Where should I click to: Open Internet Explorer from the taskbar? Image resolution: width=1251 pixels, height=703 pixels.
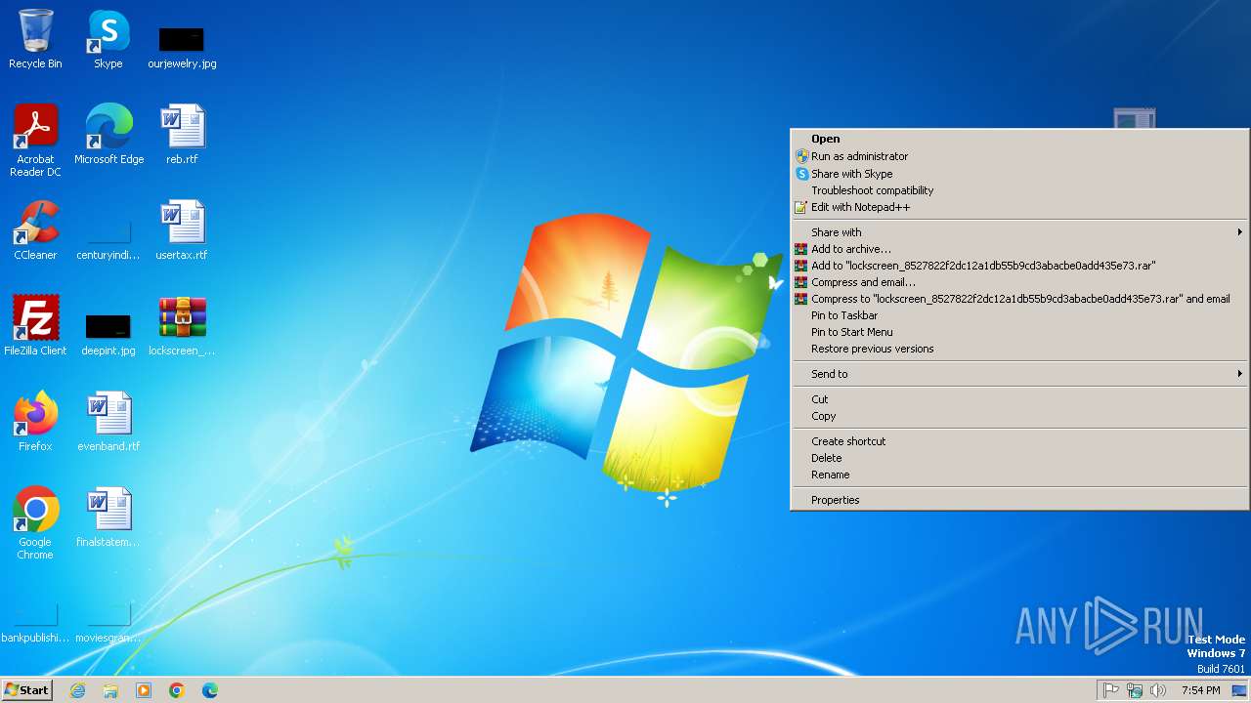[77, 690]
